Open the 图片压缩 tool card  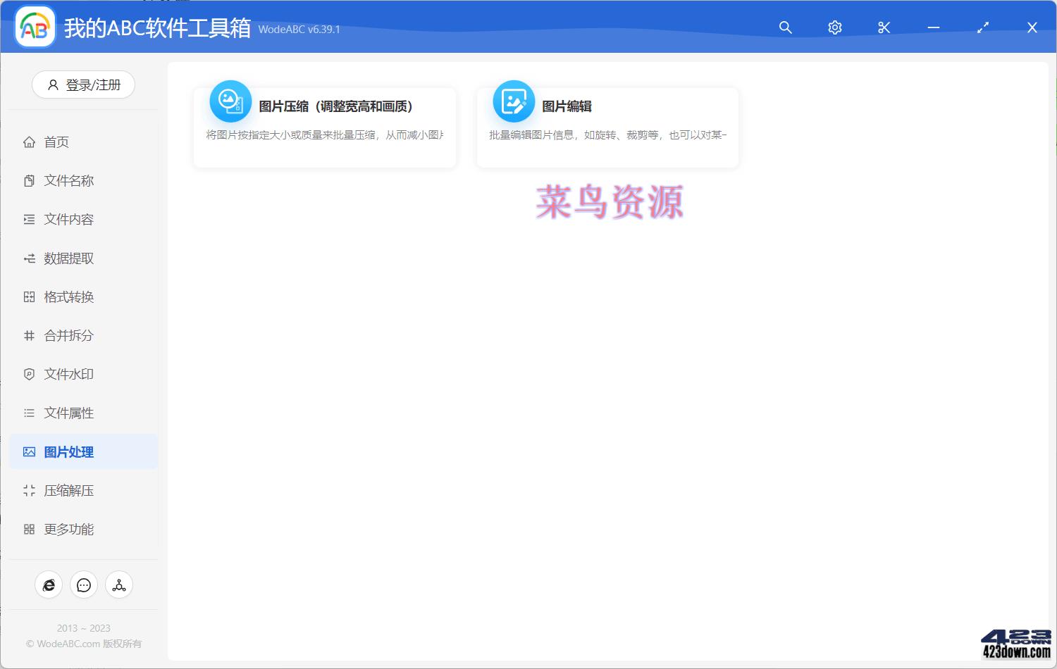coord(324,127)
